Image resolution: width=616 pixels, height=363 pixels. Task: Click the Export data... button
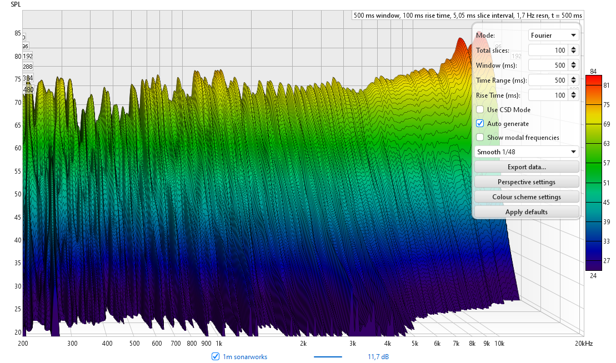(x=527, y=167)
